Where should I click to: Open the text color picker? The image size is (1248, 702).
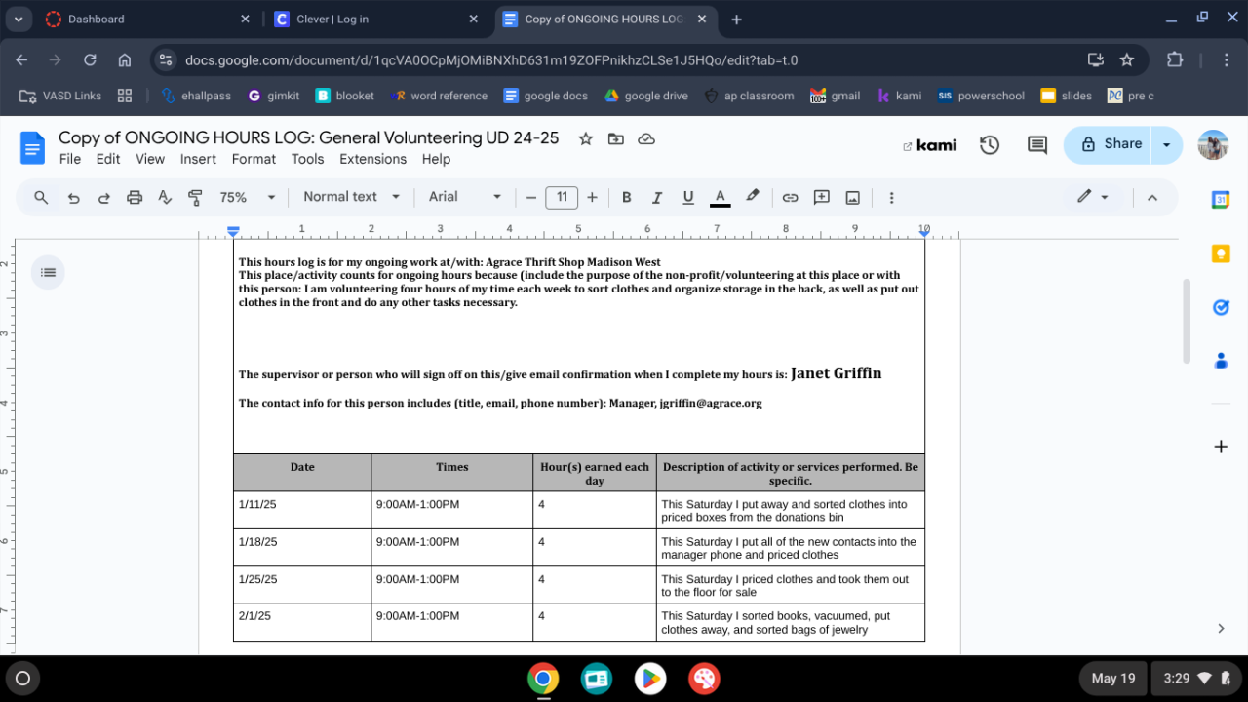pos(720,197)
